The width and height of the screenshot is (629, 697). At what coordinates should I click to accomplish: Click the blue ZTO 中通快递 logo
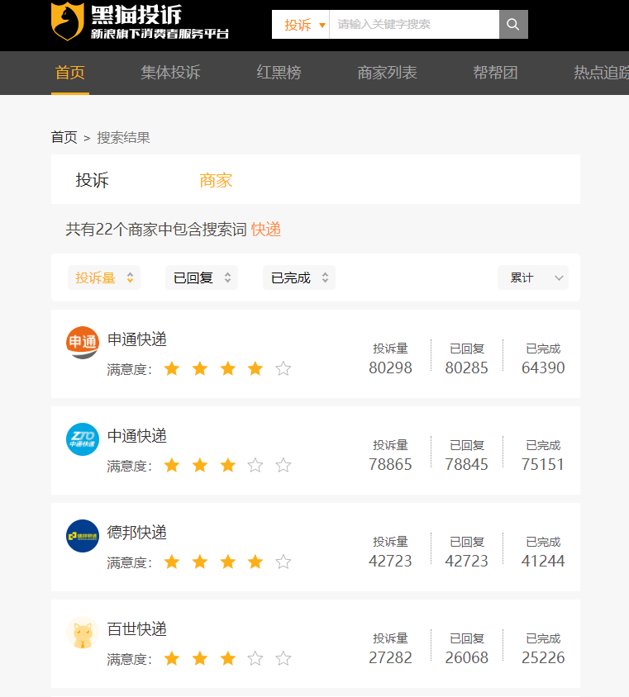pos(83,439)
